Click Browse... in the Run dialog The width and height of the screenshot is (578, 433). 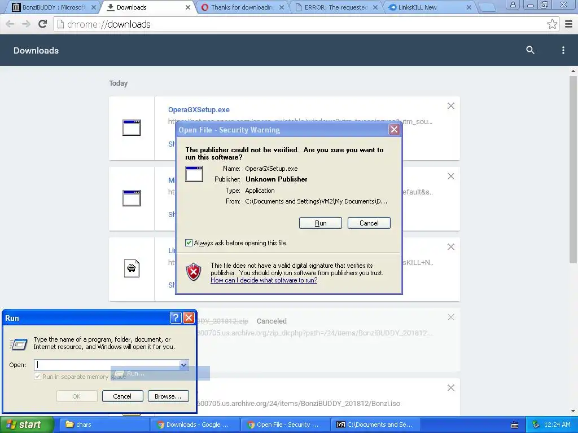168,396
